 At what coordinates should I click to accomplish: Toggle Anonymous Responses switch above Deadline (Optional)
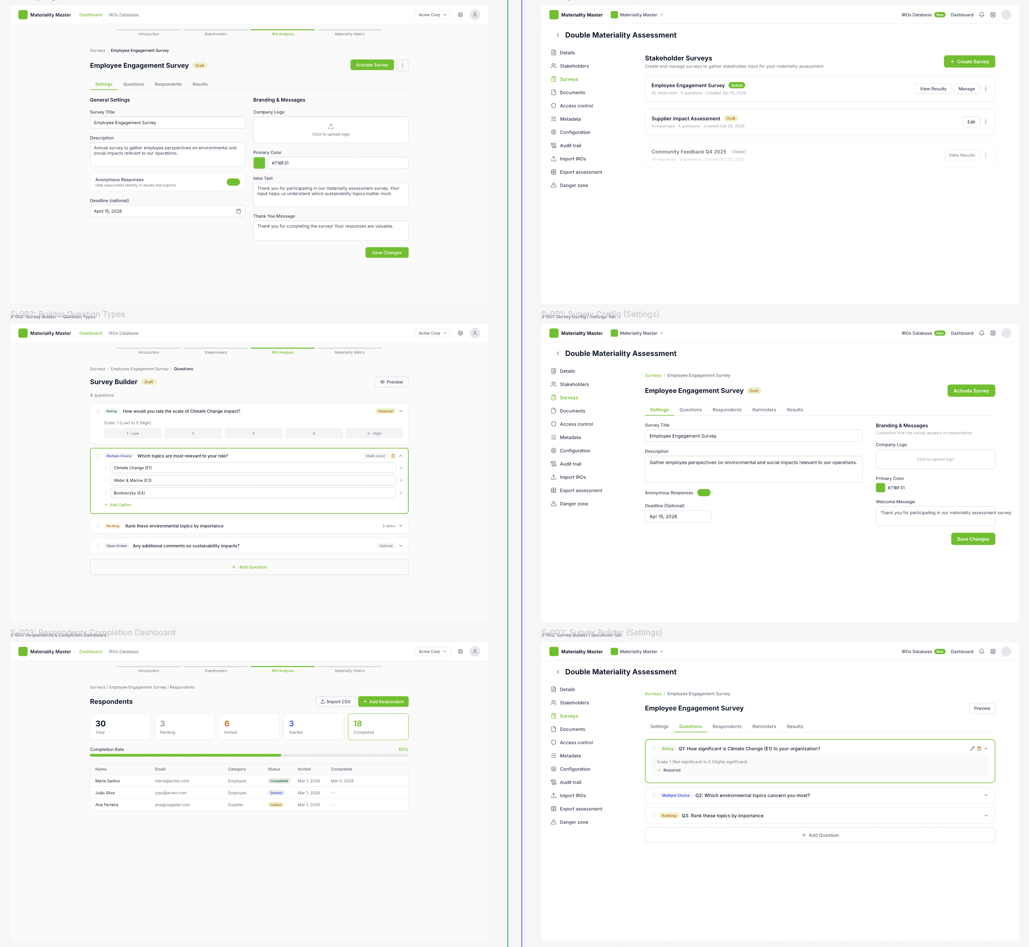704,493
